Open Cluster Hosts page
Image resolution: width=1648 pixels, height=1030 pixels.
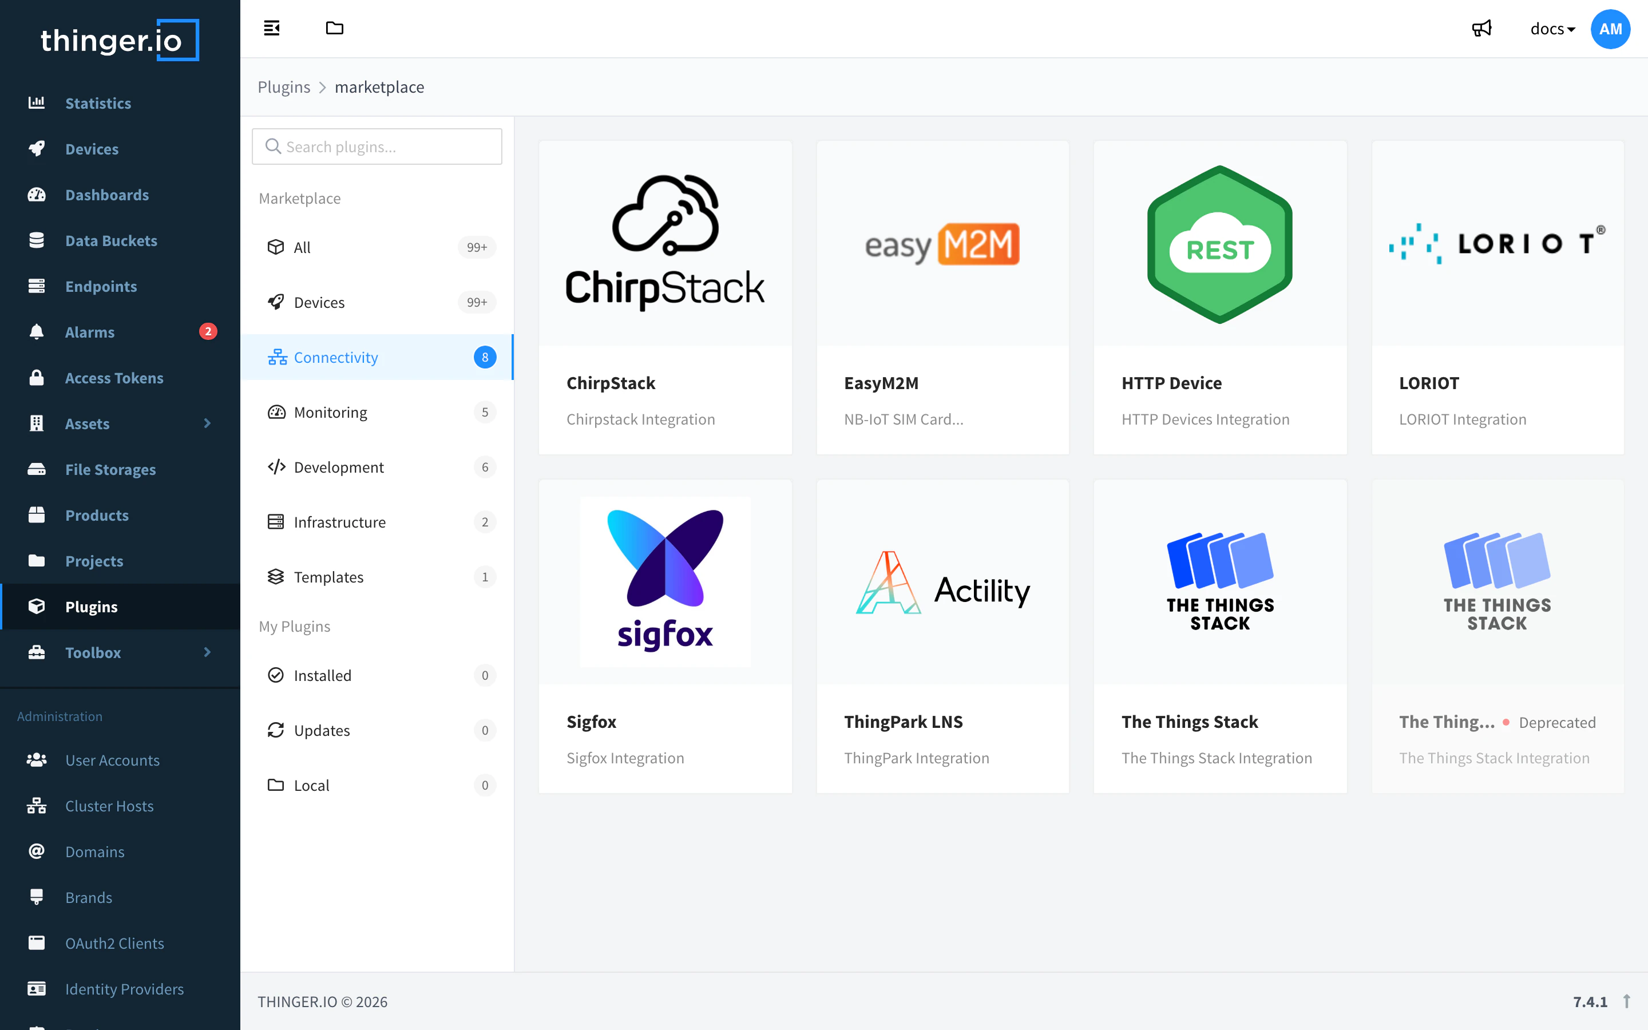coord(120,806)
